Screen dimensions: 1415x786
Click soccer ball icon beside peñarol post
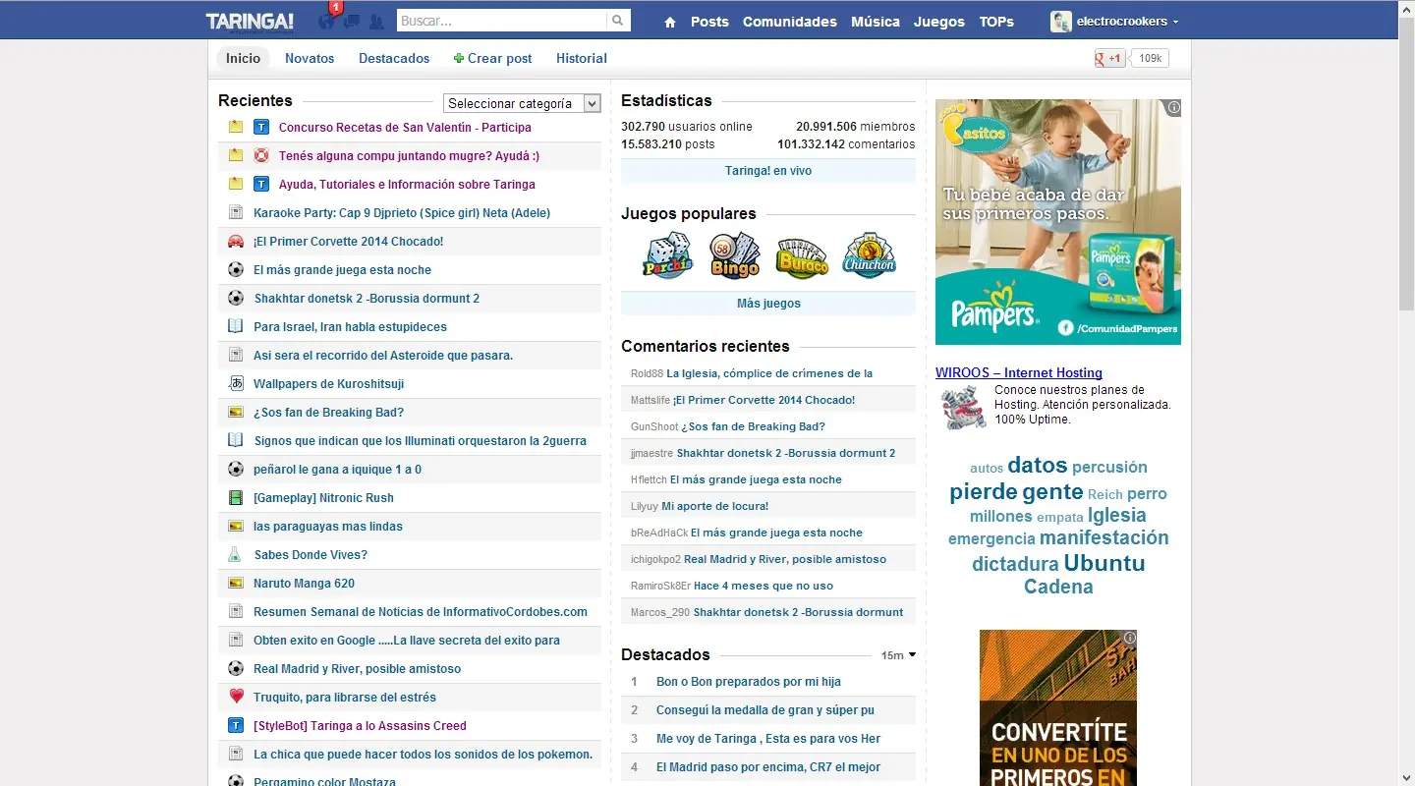point(236,470)
